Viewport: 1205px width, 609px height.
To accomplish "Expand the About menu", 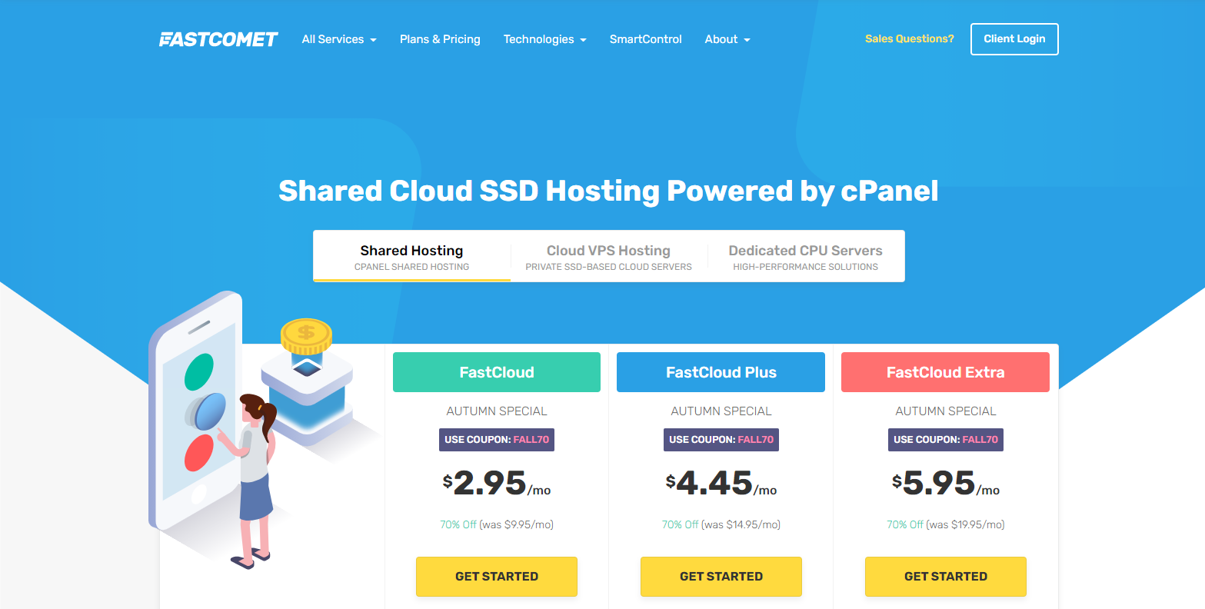I will tap(727, 39).
